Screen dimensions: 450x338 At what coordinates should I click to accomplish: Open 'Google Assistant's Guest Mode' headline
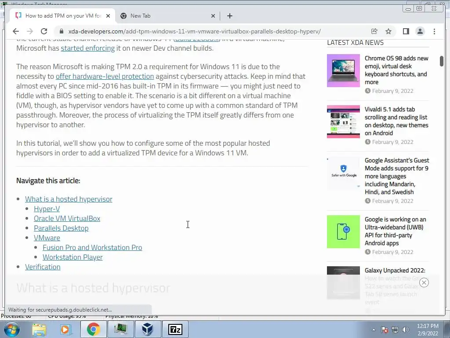(397, 176)
